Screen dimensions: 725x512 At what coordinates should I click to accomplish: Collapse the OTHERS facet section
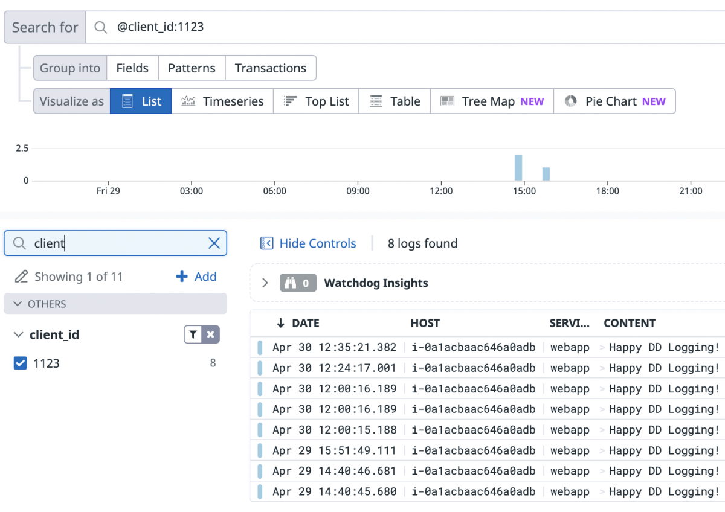(x=17, y=304)
